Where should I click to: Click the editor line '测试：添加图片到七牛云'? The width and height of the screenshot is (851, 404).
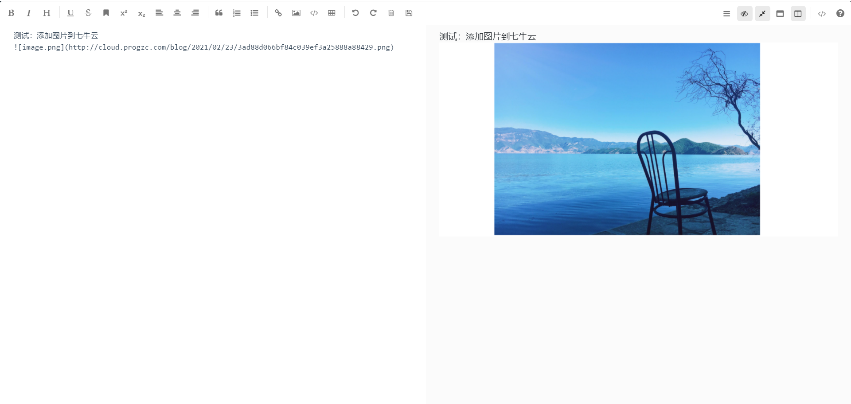tap(56, 35)
